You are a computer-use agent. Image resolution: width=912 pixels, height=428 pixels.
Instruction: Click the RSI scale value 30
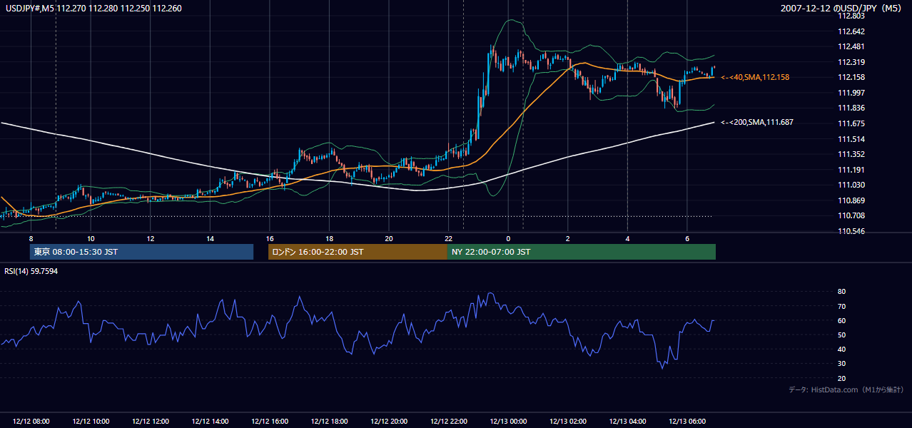click(x=841, y=364)
